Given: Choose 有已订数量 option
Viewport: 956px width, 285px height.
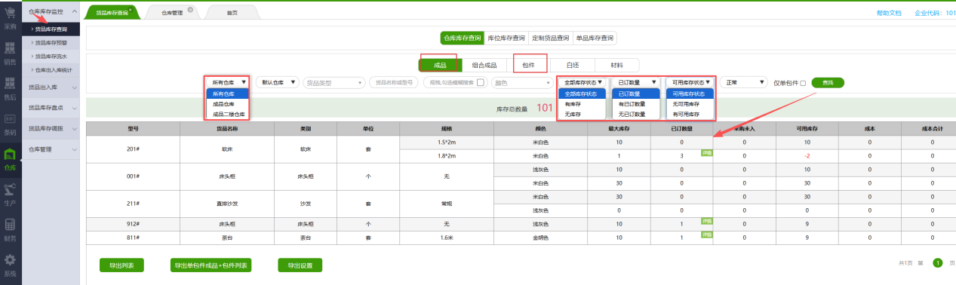Looking at the screenshot, I should 636,104.
